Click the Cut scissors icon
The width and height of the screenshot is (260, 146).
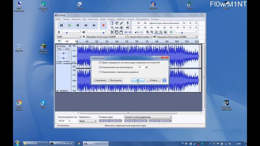tap(112, 32)
